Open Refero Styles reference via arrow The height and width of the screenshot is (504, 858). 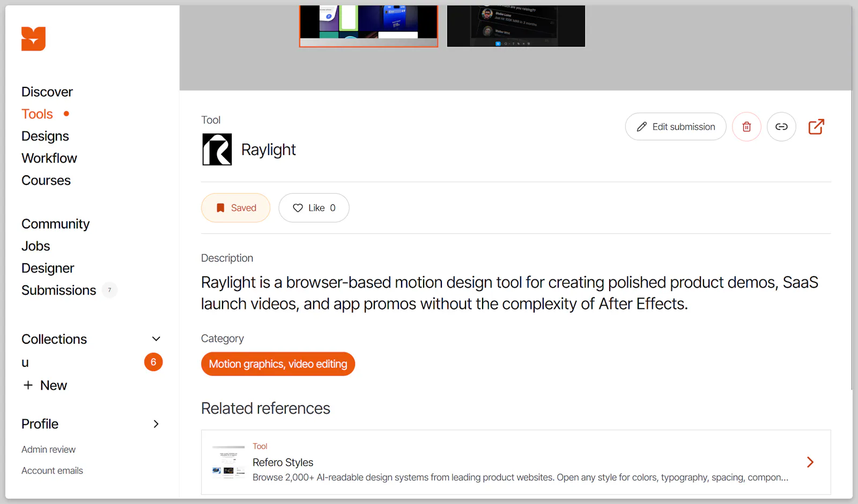coord(810,462)
